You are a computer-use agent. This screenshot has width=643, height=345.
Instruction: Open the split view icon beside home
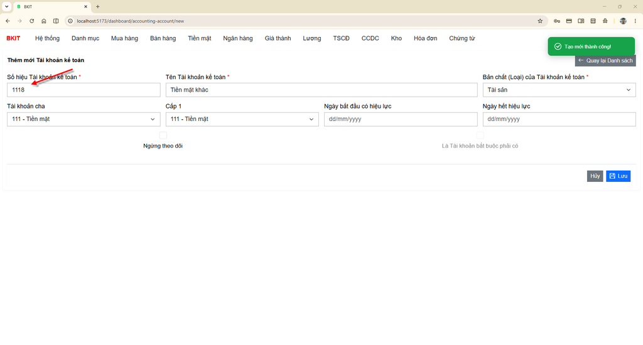click(56, 21)
